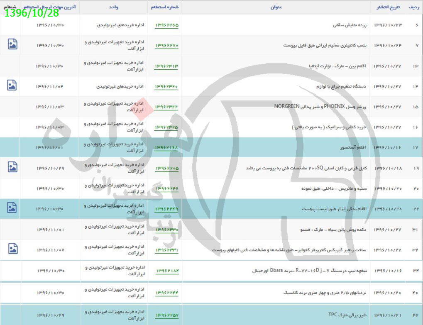Click the عنوان column header
The width and height of the screenshot is (423, 325).
[276, 7]
